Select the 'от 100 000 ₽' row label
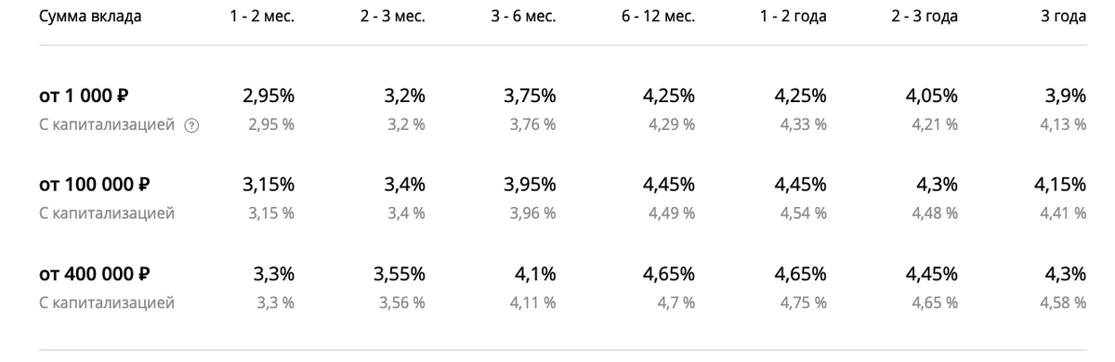This screenshot has height=362, width=1115. 95,184
